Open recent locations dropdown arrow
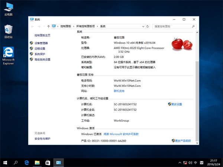 [x=44, y=26]
